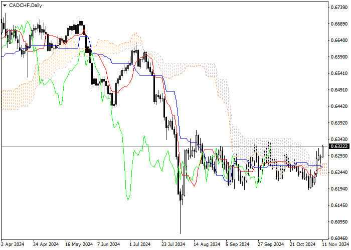Click the 0.64420 price axis label
351x250 pixels.
click(x=339, y=106)
